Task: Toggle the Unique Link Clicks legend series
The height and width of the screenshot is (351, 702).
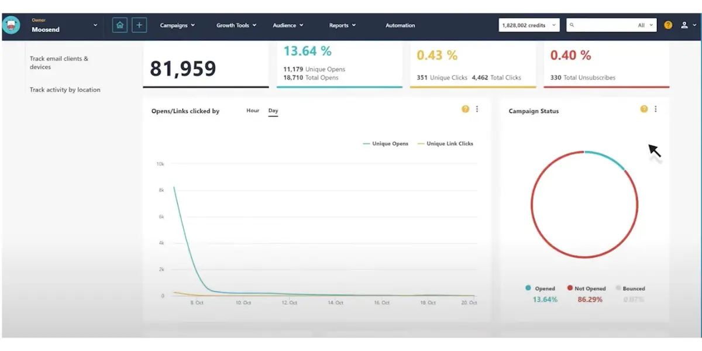Action: (445, 143)
